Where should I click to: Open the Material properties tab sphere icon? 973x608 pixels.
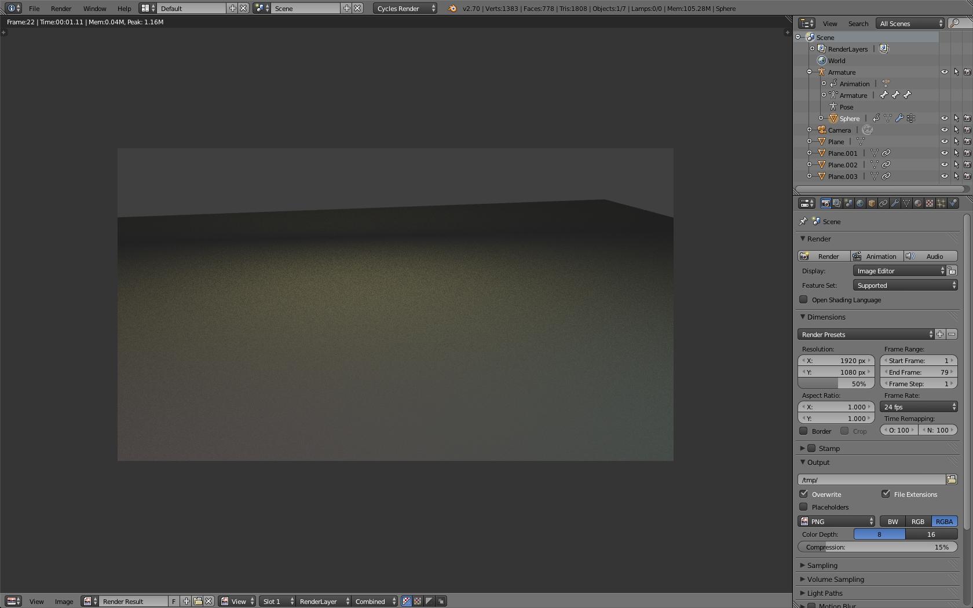(x=918, y=203)
